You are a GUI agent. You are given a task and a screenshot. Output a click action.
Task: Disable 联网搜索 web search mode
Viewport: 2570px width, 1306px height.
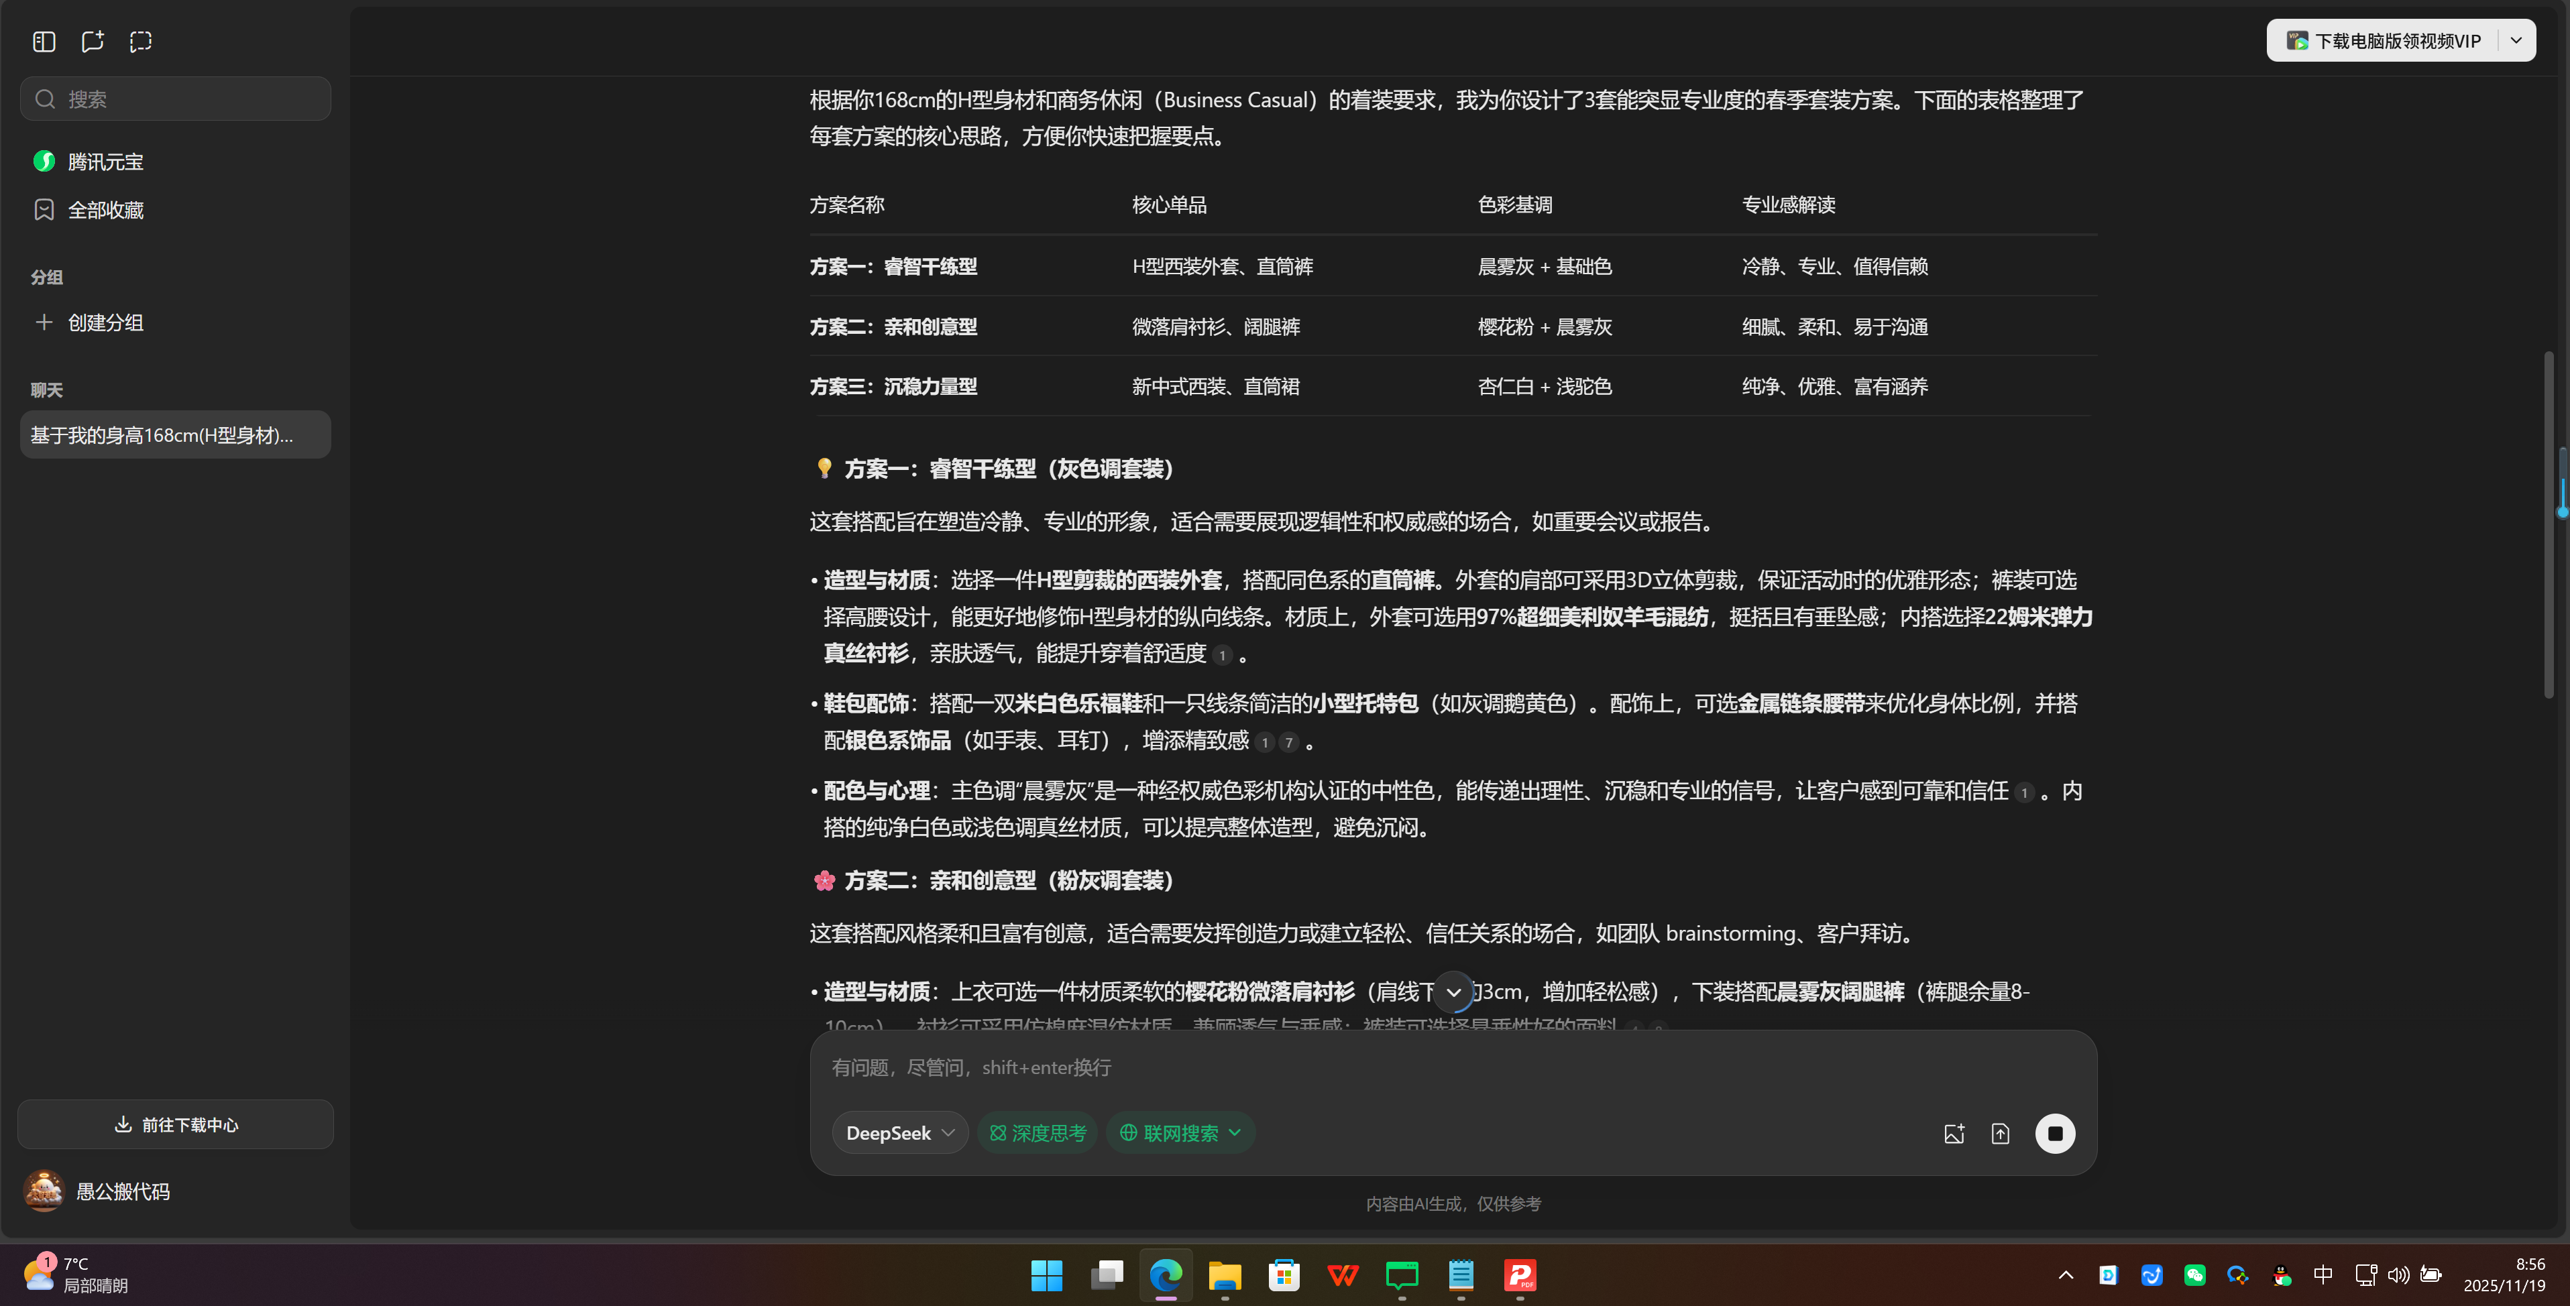tap(1169, 1132)
